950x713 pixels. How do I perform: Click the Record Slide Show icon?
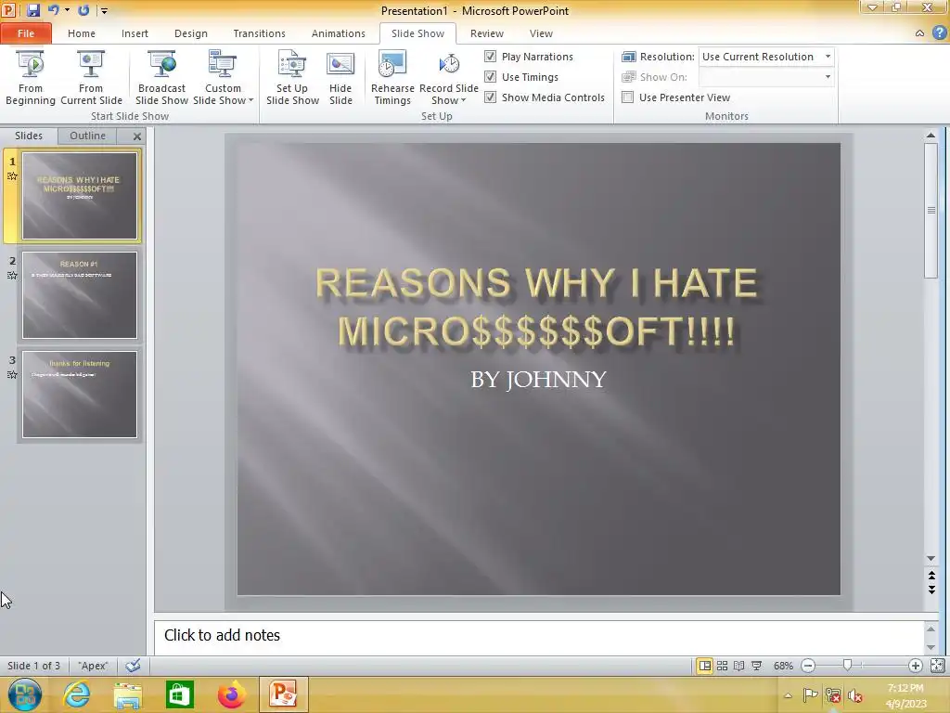pos(449,64)
